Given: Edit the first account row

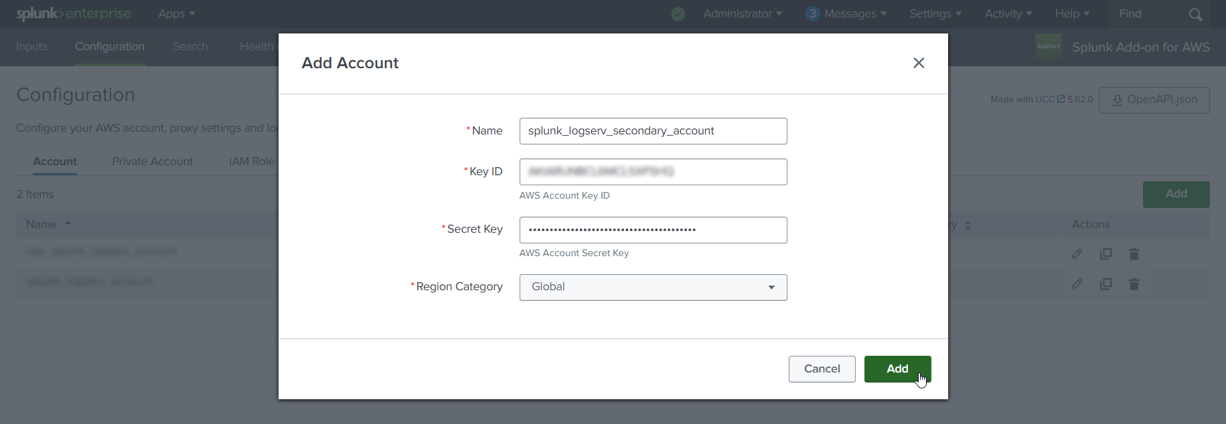Looking at the screenshot, I should [x=1077, y=254].
